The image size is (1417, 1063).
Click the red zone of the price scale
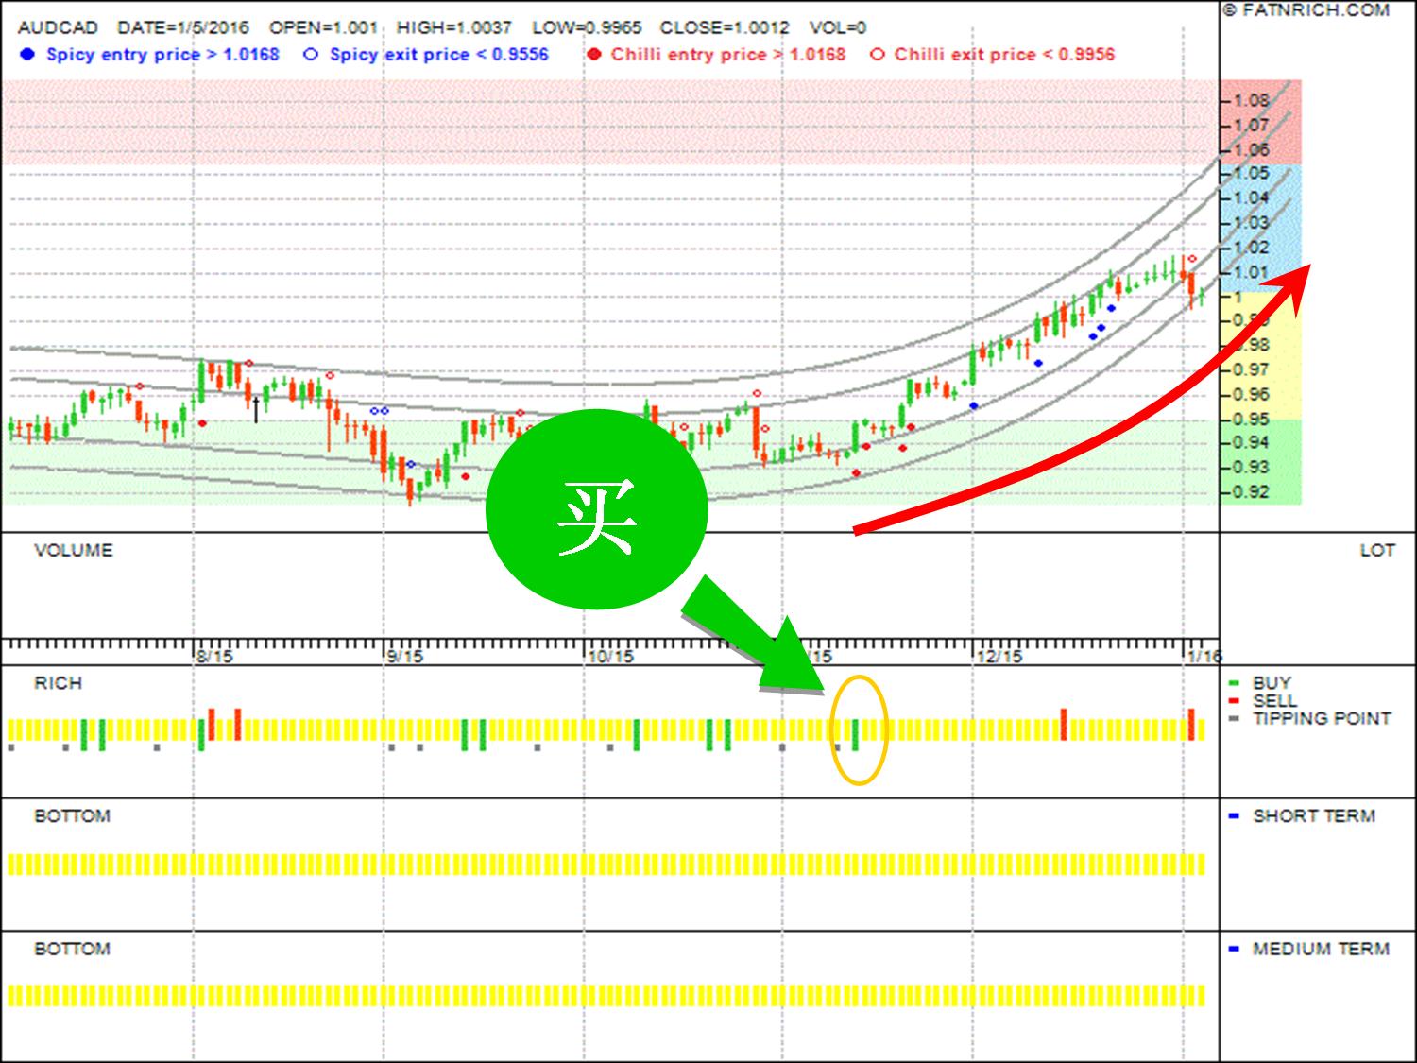(x=1261, y=123)
